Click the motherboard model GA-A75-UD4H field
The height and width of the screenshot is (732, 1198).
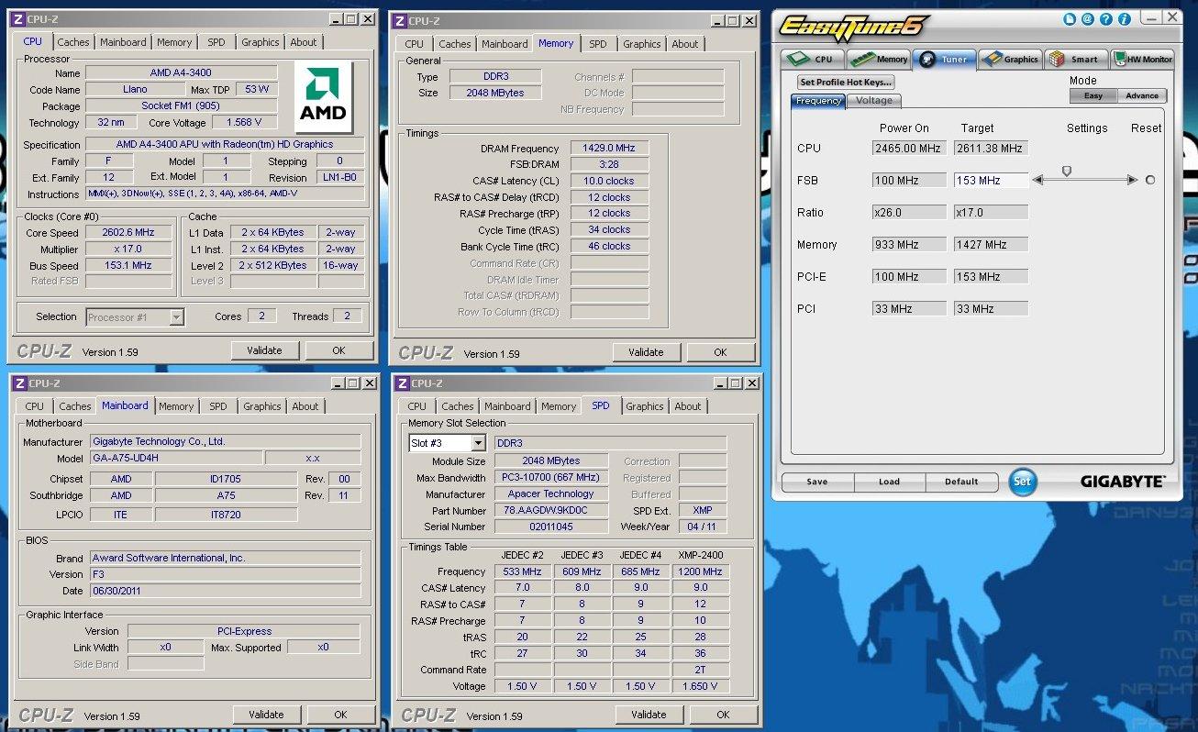click(x=176, y=458)
